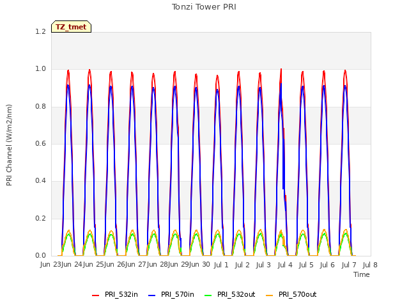This screenshot has width=409, height=307.
Task: Click the 0.8 y-axis tick label
Action: coord(40,106)
